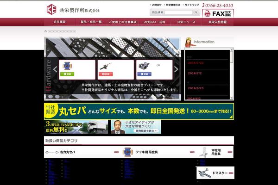Open the サイトマップ link
This screenshot has height=185, width=278.
pos(192,5)
